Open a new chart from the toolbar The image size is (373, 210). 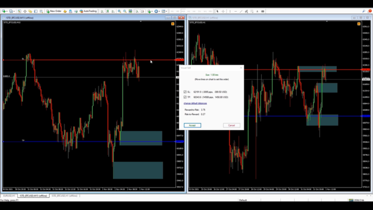tap(4, 11)
